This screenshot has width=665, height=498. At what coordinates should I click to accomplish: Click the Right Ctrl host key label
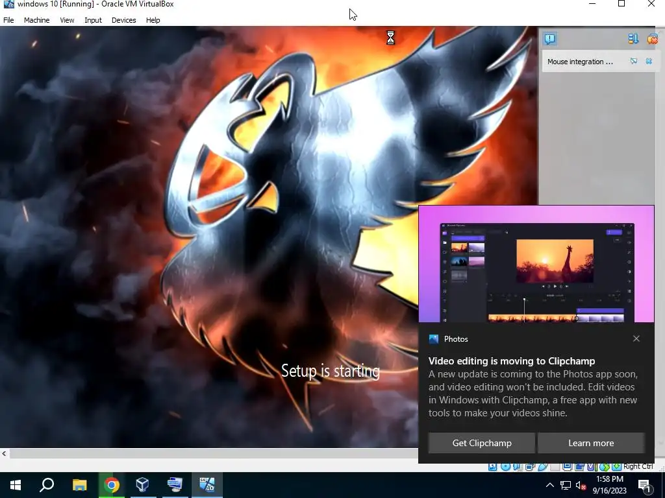[x=638, y=466]
